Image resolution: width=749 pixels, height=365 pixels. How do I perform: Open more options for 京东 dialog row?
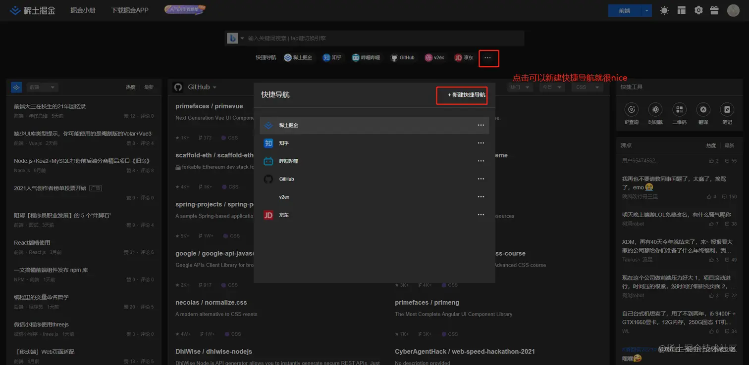(481, 215)
